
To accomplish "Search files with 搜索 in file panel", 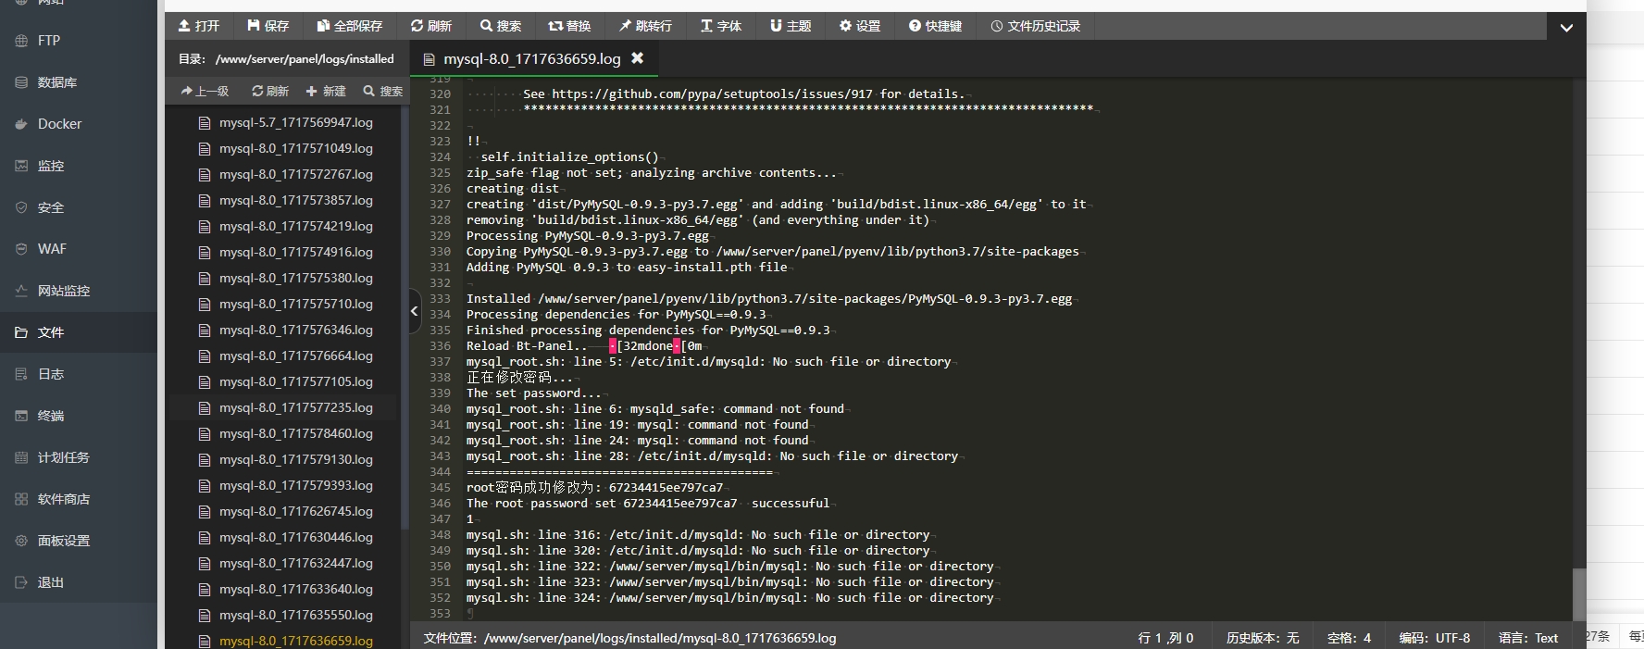I will click(x=383, y=91).
